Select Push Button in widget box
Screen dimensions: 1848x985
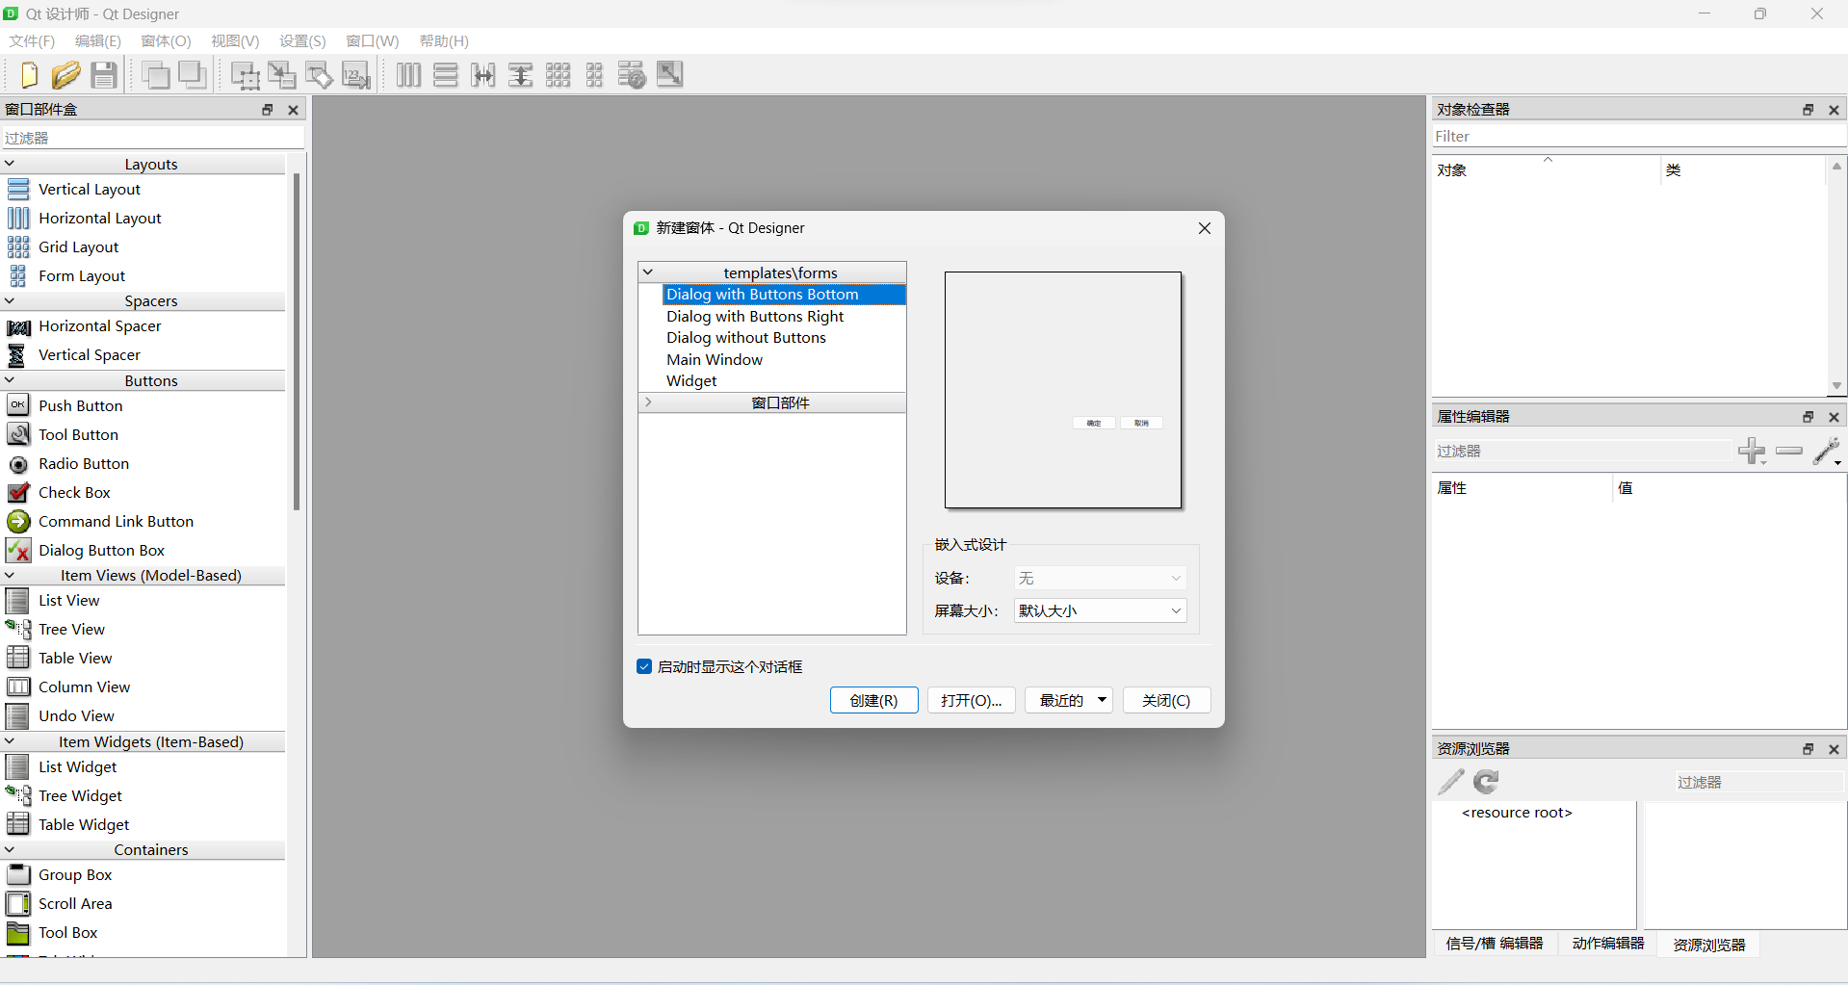click(x=81, y=405)
